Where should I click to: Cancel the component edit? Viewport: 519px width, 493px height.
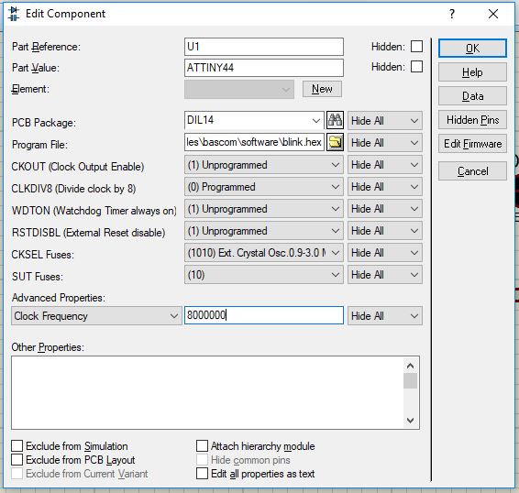[x=472, y=171]
